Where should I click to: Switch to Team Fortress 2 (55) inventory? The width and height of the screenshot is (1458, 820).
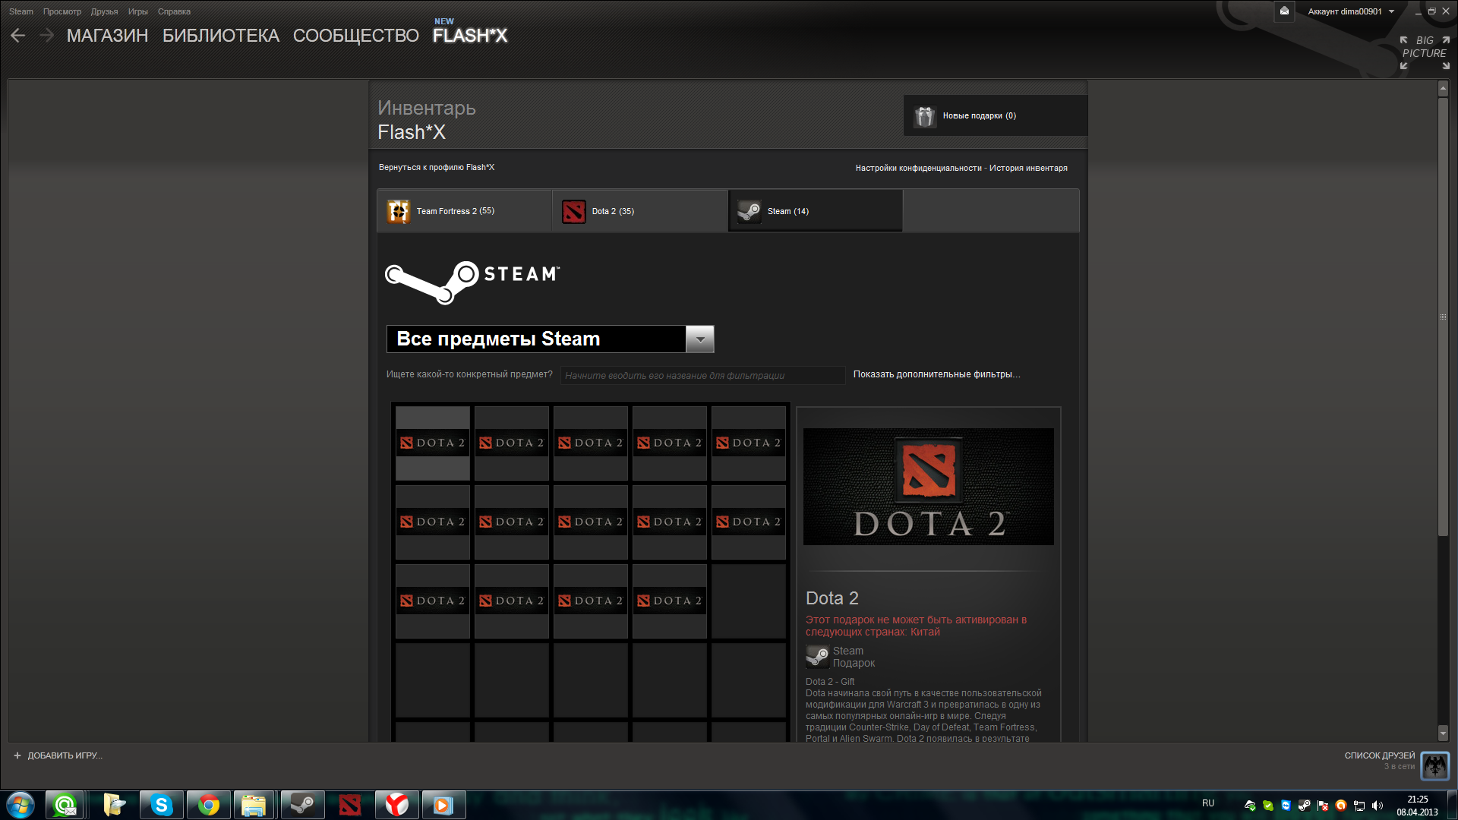(465, 211)
